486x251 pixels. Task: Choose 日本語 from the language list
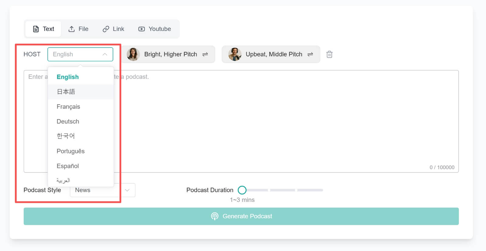[66, 92]
